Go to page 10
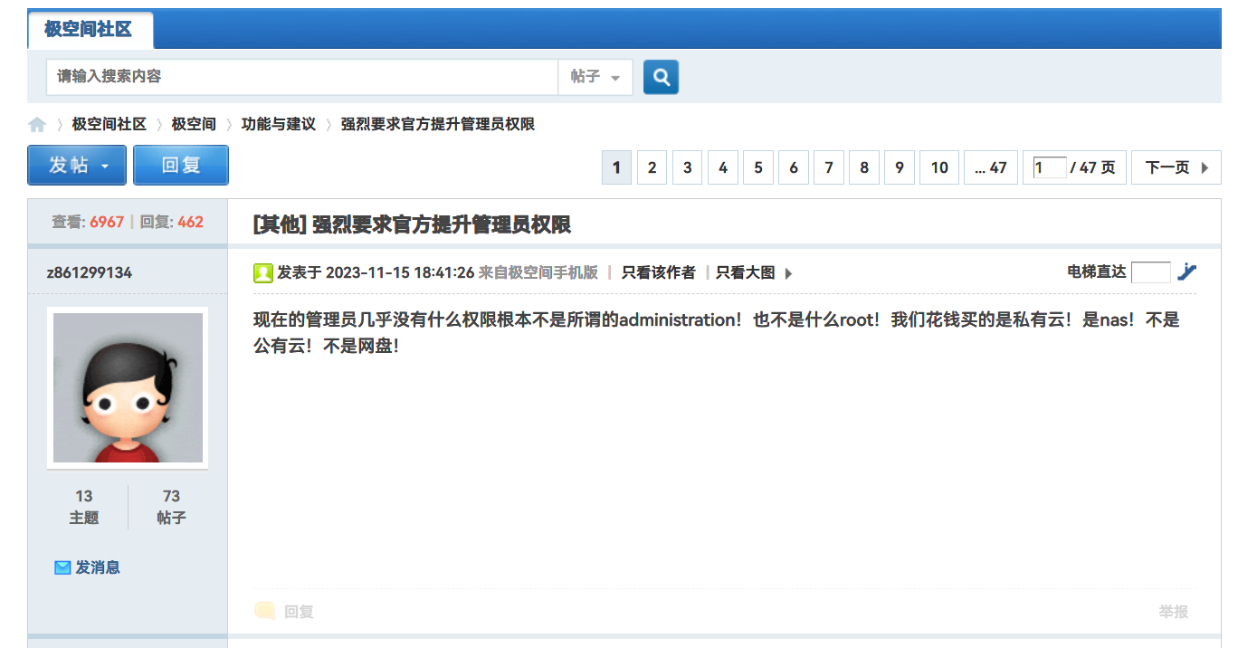This screenshot has width=1257, height=648. [x=939, y=167]
